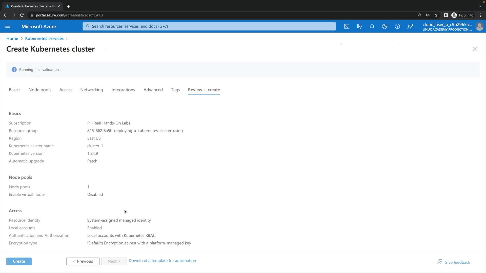Screen dimensions: 486x273
Task: Switch to the Node pools tab
Action: point(40,90)
